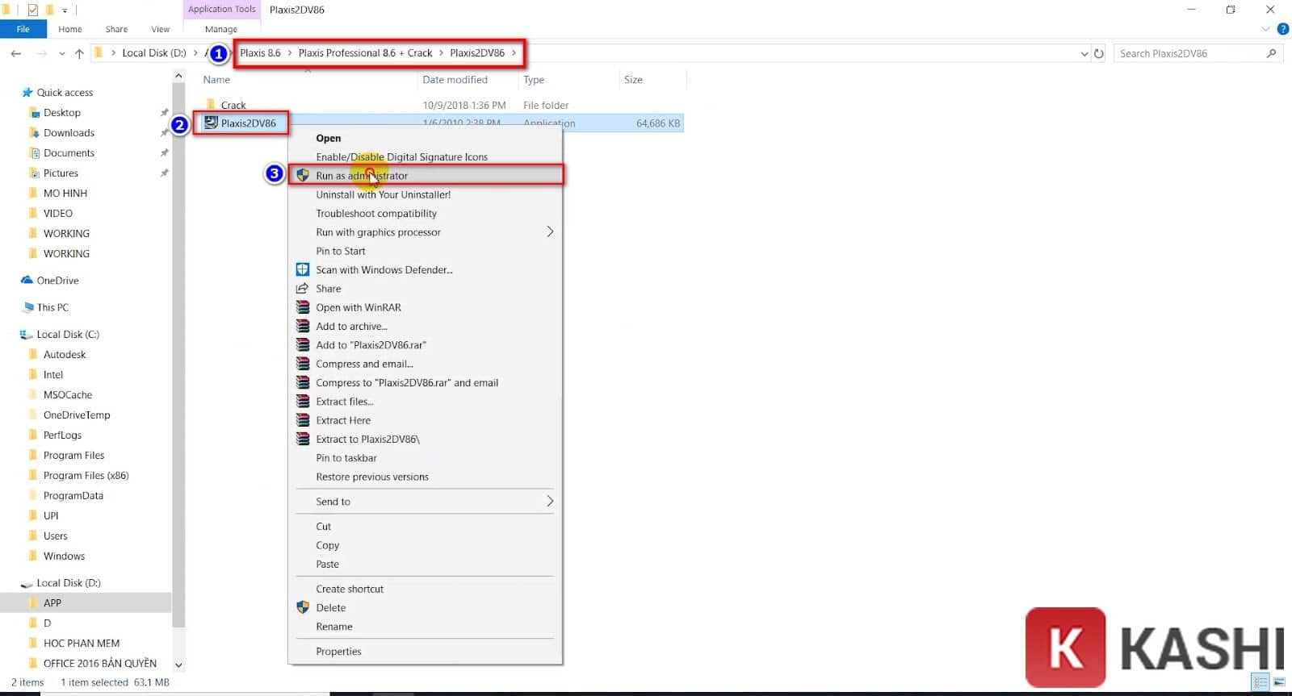Click the shield icon next to Run as administrator
Viewport: 1292px width, 696px height.
[x=303, y=175]
